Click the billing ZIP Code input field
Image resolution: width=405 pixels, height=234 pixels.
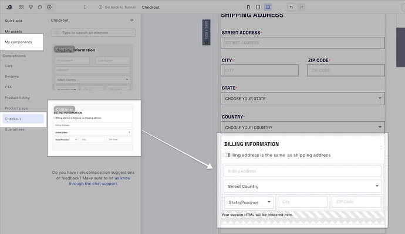click(356, 202)
